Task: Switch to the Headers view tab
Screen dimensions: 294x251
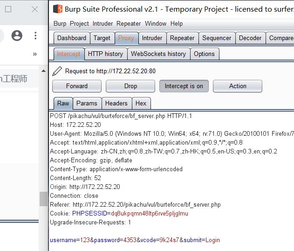Action: point(116,104)
